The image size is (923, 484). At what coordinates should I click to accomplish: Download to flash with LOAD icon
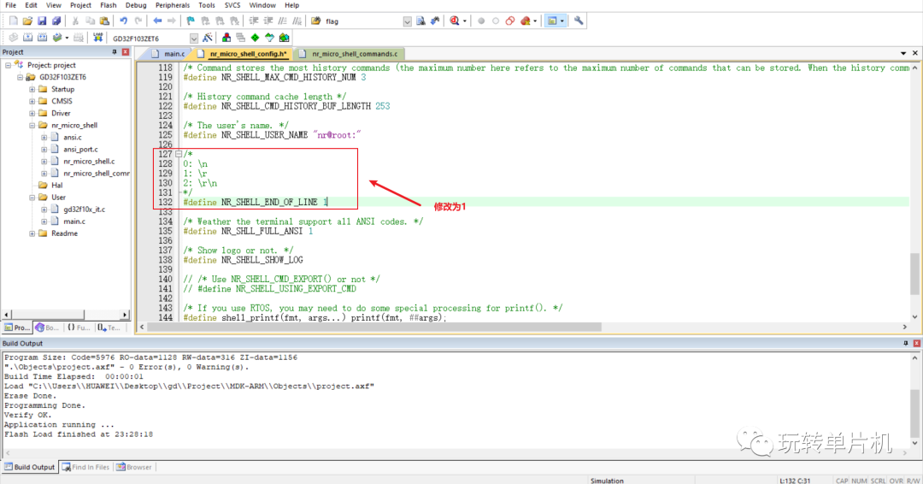[97, 38]
